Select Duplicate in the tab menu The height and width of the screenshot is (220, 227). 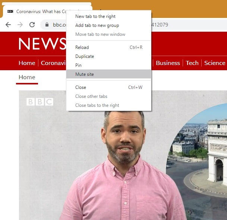(x=85, y=56)
